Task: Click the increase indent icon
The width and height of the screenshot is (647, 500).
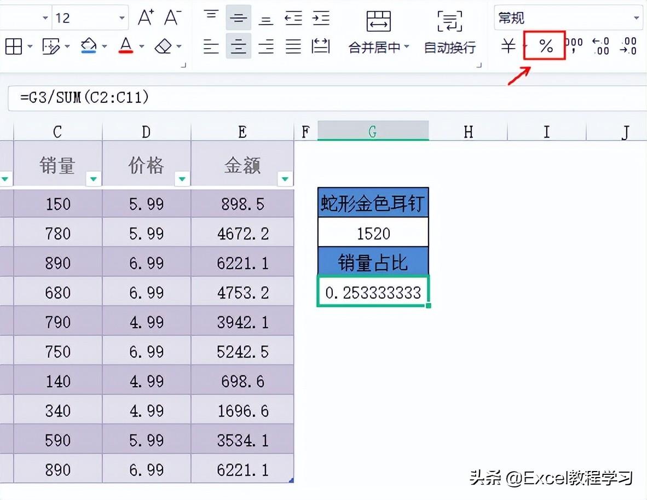Action: (x=321, y=18)
